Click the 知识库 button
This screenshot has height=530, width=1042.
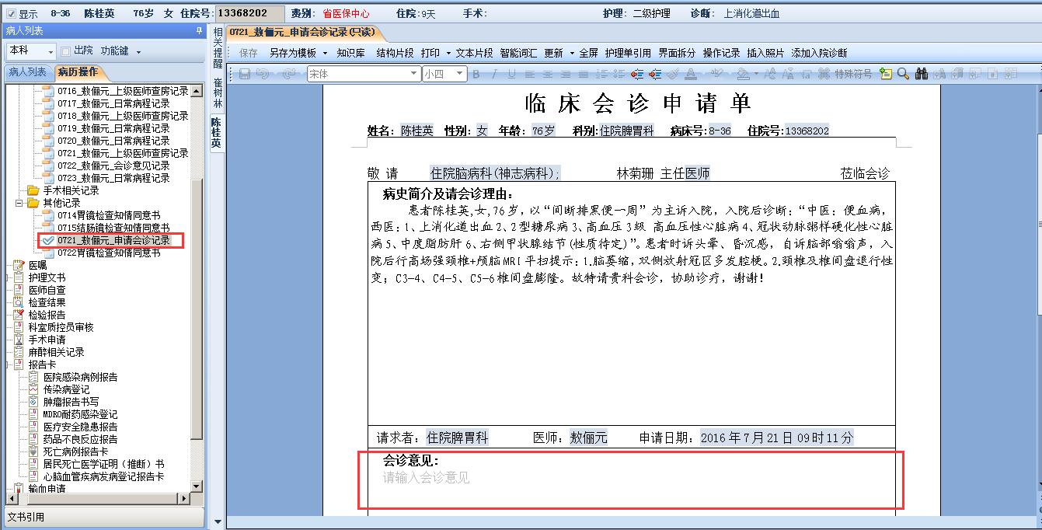(x=350, y=53)
